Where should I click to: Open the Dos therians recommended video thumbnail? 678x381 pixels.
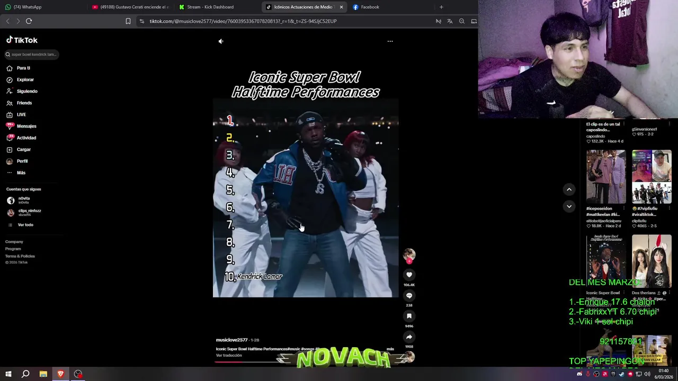(x=652, y=261)
